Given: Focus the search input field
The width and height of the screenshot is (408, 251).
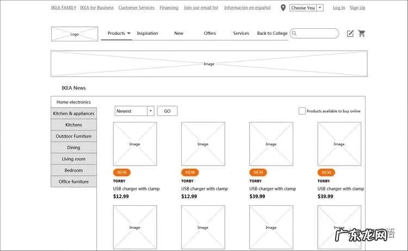Looking at the screenshot, I should pos(314,33).
